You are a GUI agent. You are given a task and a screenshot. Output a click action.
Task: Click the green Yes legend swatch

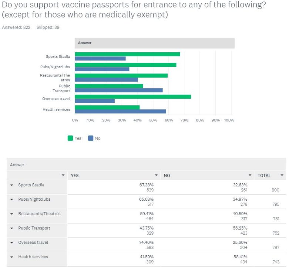click(x=70, y=138)
